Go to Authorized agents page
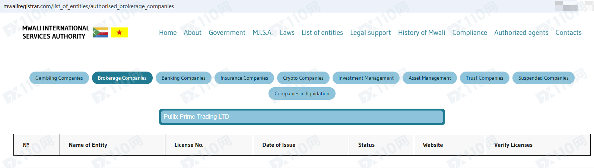The width and height of the screenshot is (594, 168). (521, 33)
